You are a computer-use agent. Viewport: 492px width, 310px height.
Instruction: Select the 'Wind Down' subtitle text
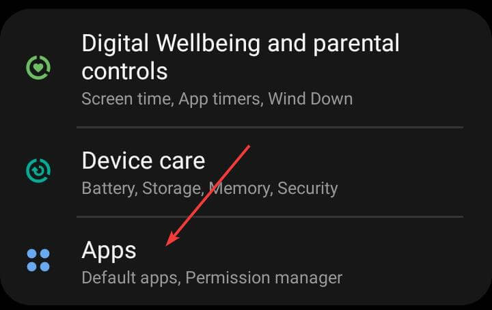click(x=311, y=99)
